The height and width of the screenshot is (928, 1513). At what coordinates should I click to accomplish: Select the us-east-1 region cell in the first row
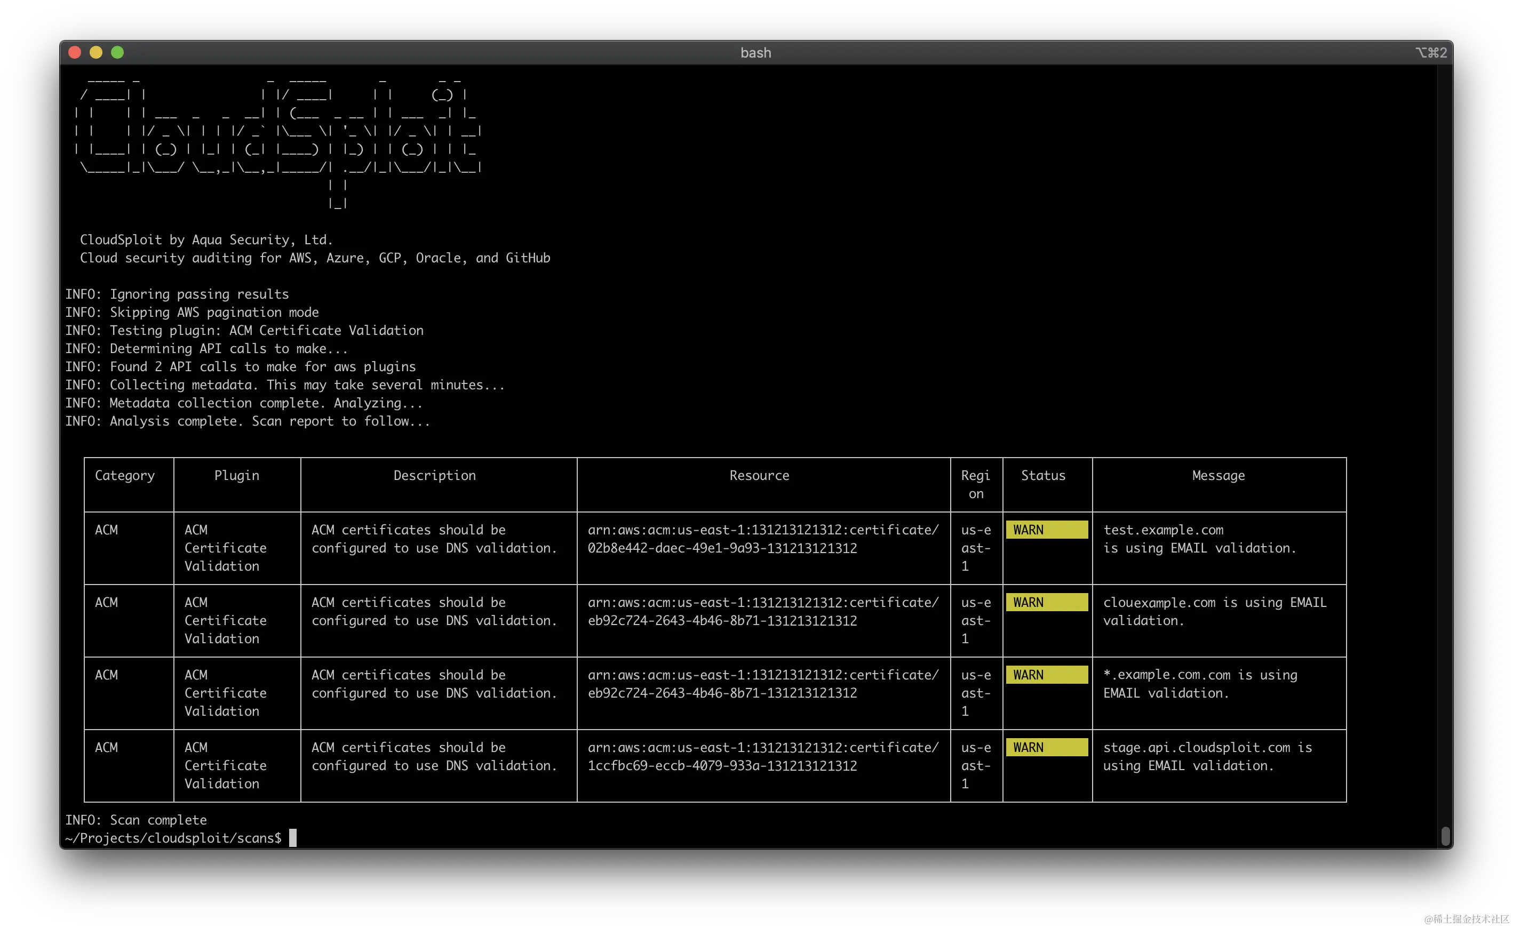pos(976,548)
